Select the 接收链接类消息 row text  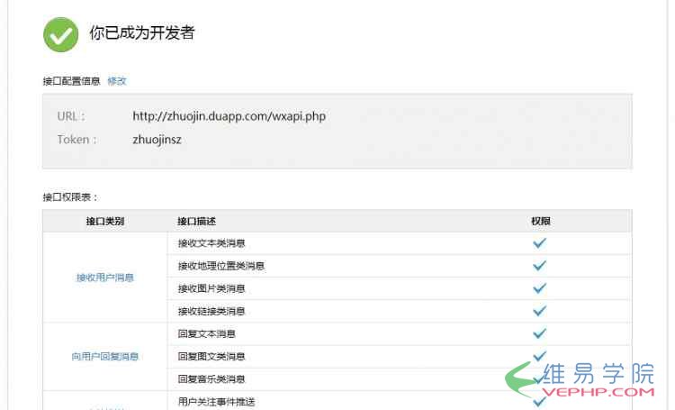(211, 311)
